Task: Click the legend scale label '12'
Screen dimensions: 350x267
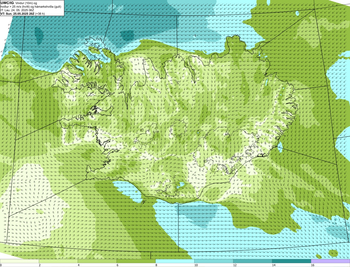Action: pyautogui.click(x=235, y=265)
